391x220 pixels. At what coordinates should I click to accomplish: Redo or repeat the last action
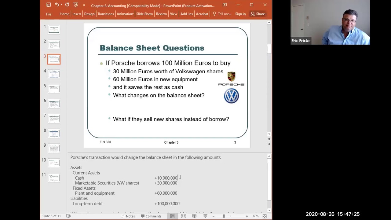click(67, 5)
